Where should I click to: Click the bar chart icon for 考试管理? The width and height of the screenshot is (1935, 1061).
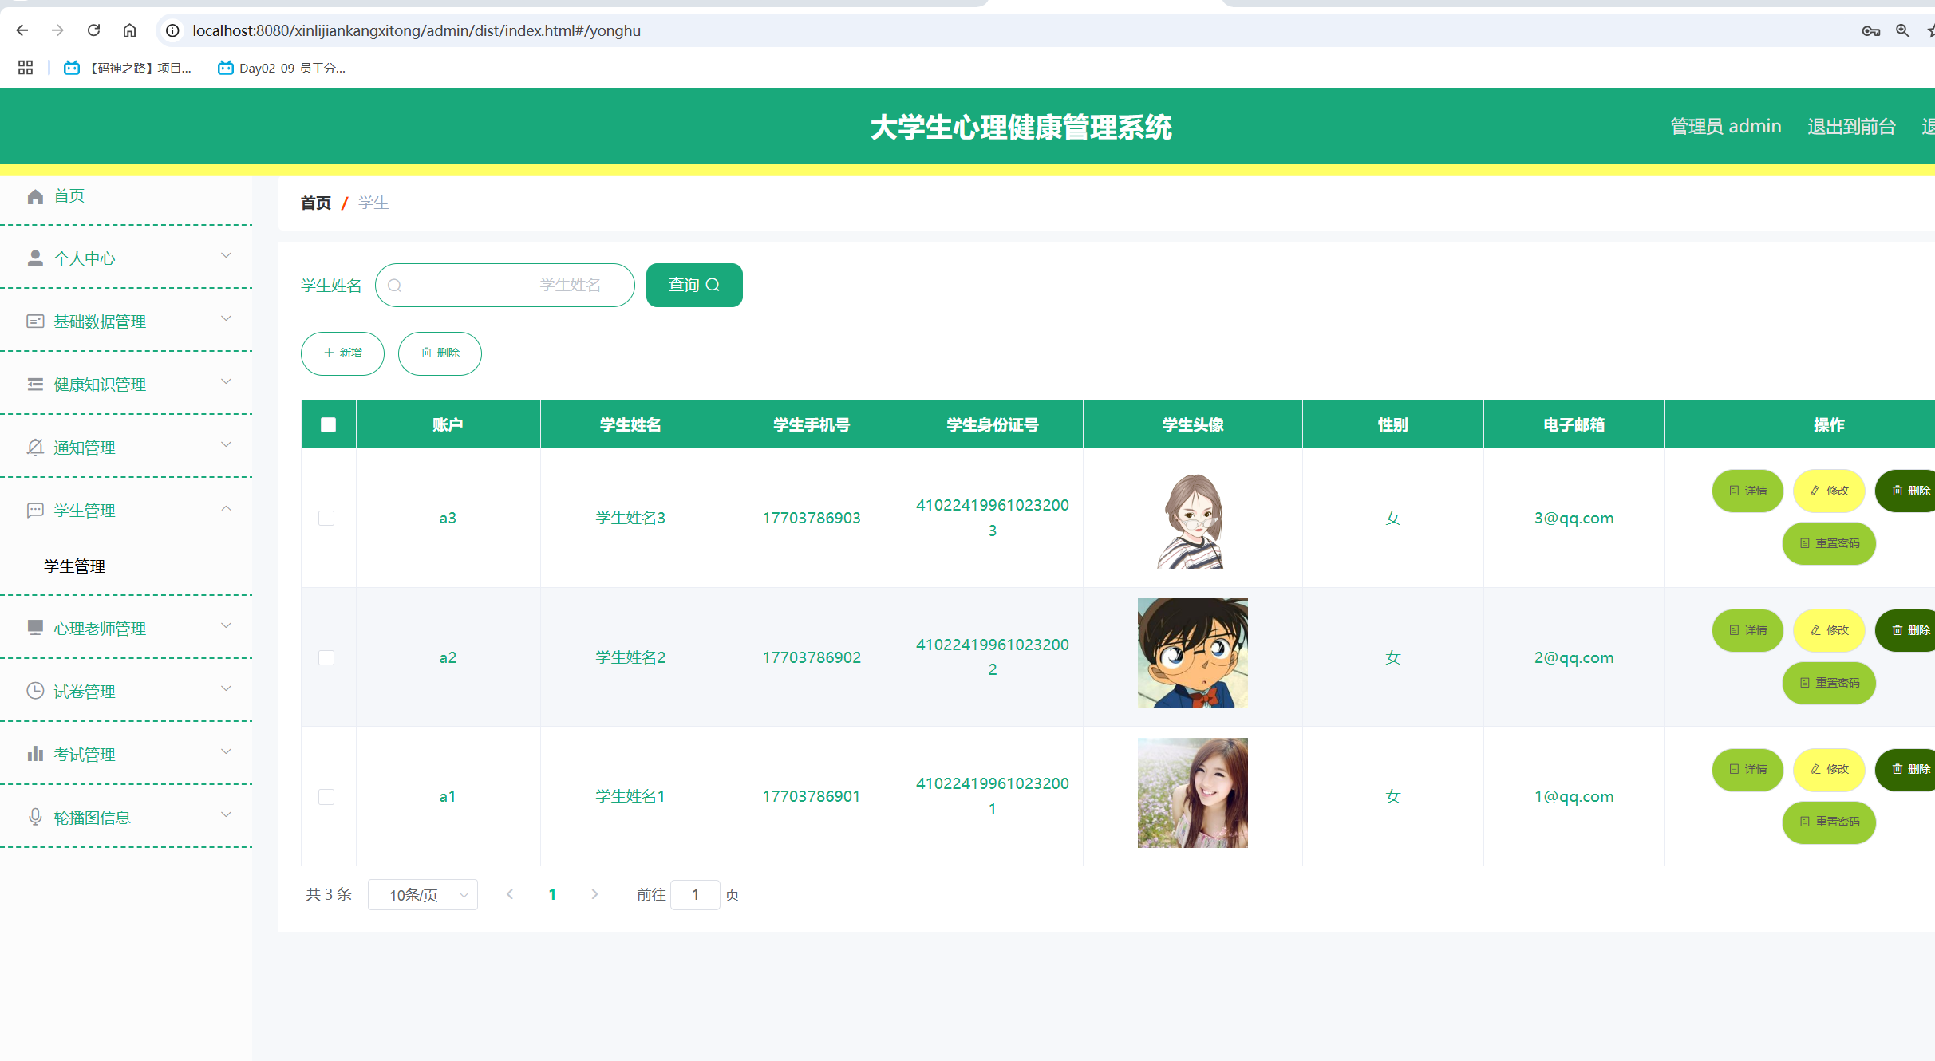pyautogui.click(x=35, y=754)
